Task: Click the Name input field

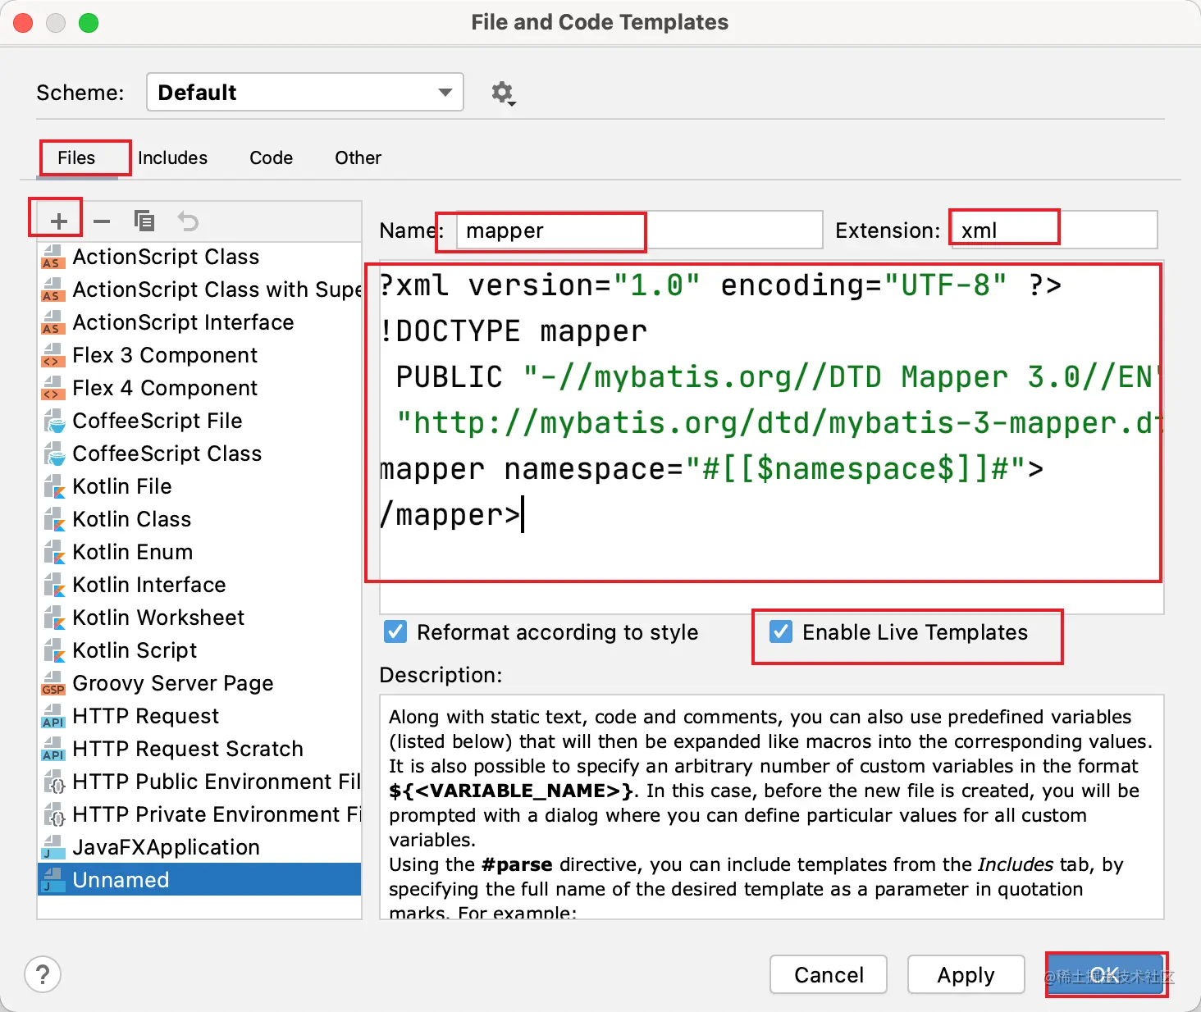Action: pyautogui.click(x=639, y=230)
